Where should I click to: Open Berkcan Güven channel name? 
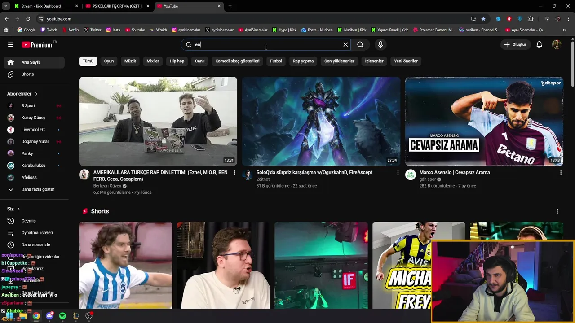(x=107, y=186)
